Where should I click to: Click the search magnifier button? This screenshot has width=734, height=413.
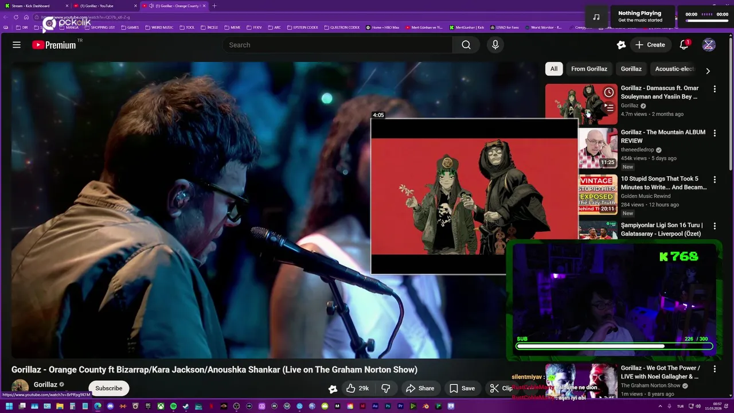click(466, 45)
